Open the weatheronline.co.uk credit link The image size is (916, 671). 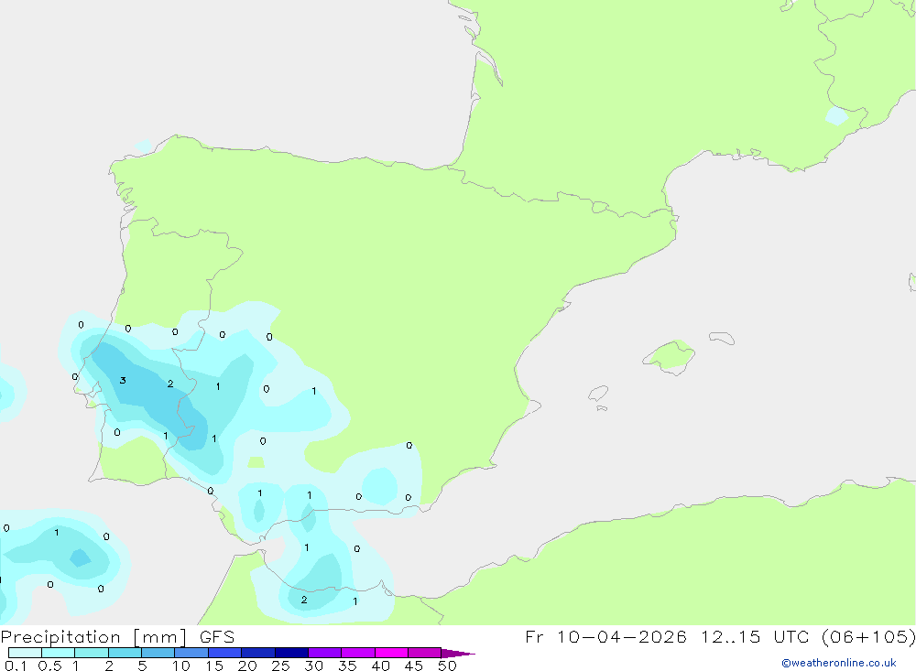coord(839,663)
